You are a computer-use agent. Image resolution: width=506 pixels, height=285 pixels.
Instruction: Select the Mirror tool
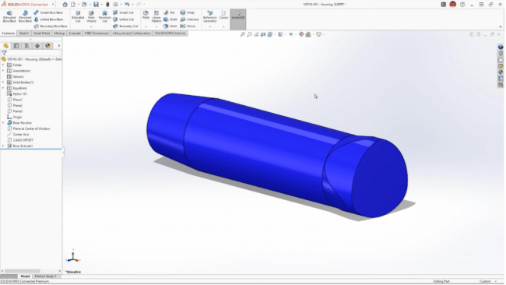click(188, 26)
